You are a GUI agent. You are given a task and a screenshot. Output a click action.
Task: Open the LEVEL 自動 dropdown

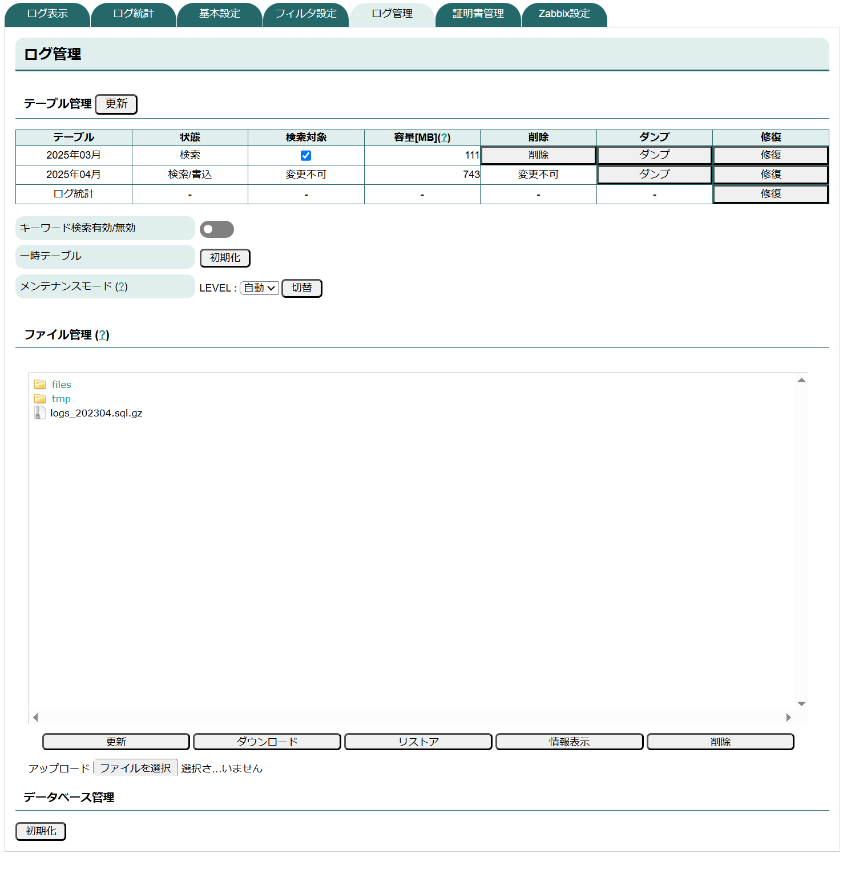coord(259,288)
